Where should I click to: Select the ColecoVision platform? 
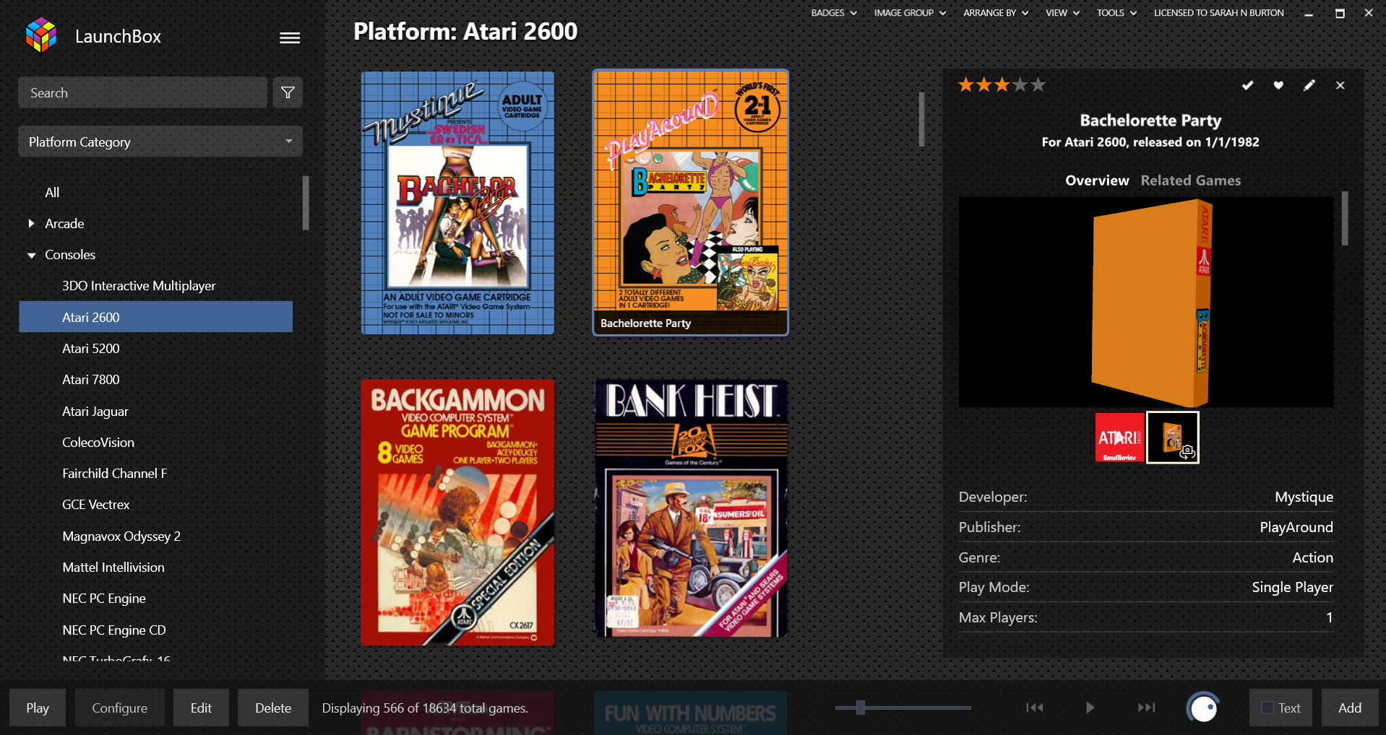pyautogui.click(x=98, y=443)
